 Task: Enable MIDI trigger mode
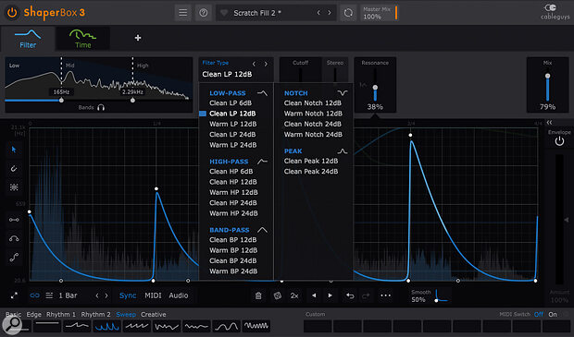point(153,295)
